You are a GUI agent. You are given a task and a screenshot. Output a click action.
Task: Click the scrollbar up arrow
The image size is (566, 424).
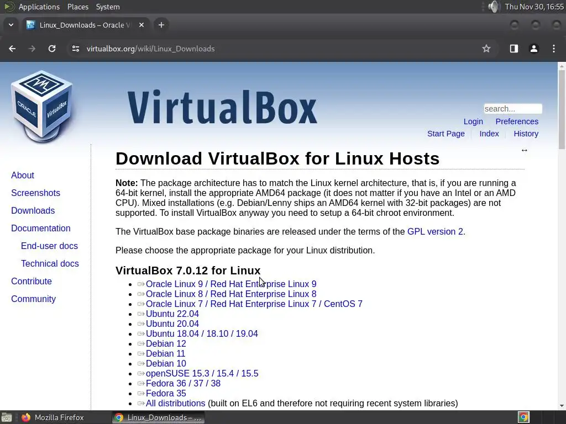tap(562, 66)
